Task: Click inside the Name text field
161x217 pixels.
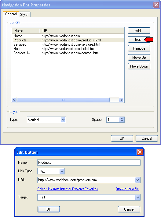Action: coord(89,163)
